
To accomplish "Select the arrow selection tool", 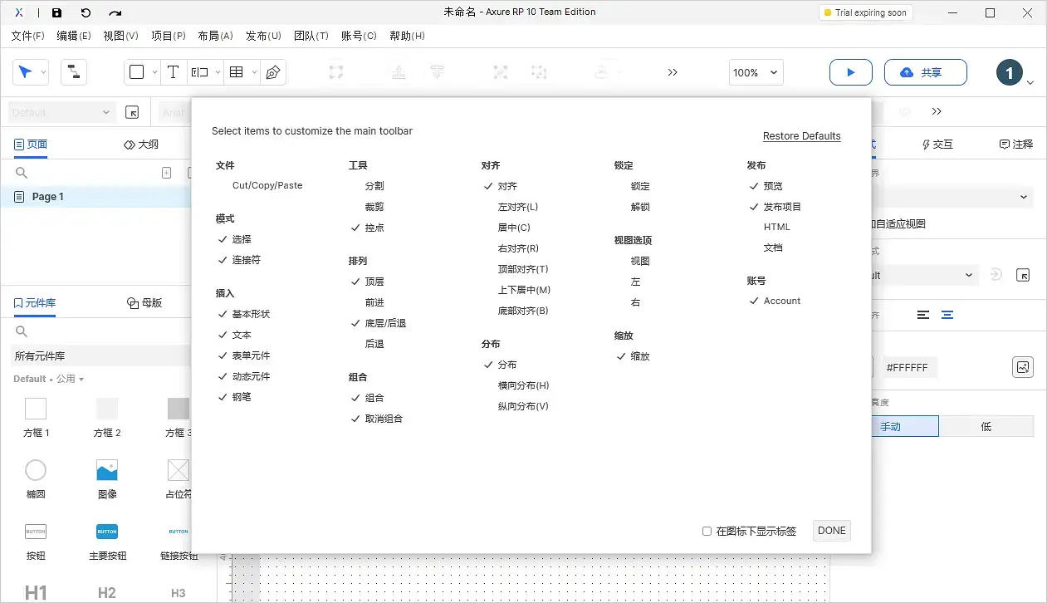I will click(x=26, y=72).
